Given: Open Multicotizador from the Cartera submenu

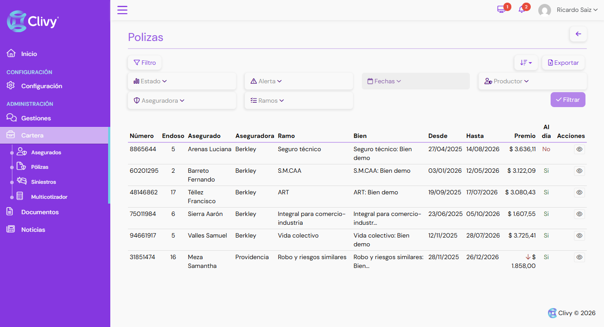Looking at the screenshot, I should click(49, 197).
